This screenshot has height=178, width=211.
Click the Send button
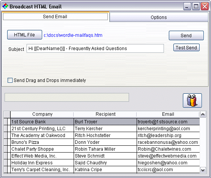pos(186,36)
